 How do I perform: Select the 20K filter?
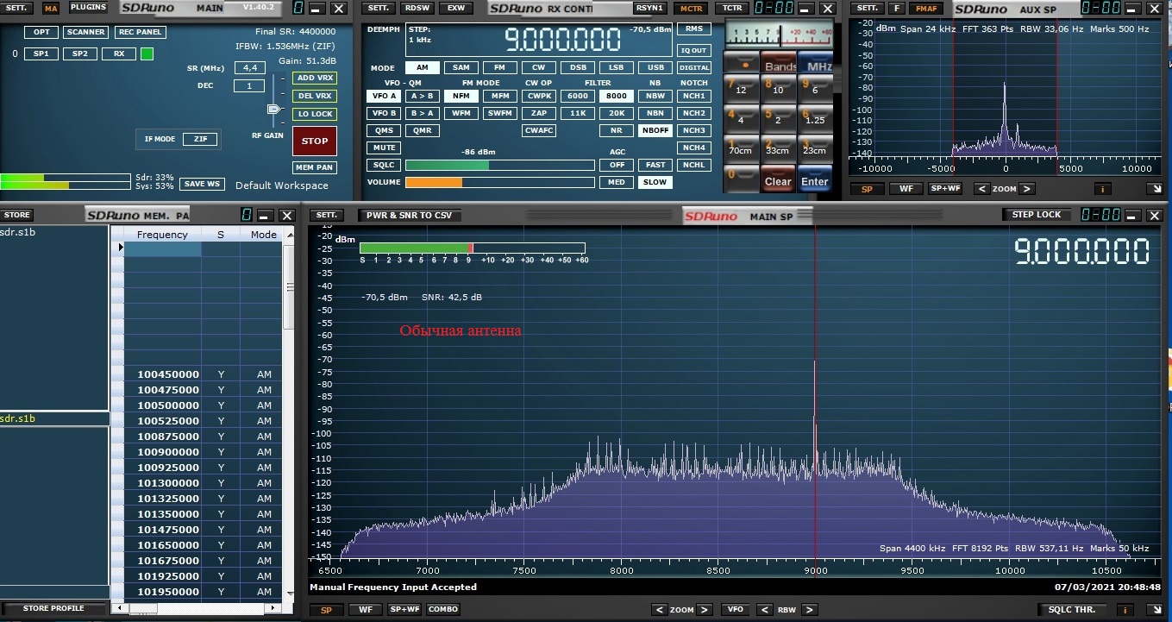coord(616,113)
